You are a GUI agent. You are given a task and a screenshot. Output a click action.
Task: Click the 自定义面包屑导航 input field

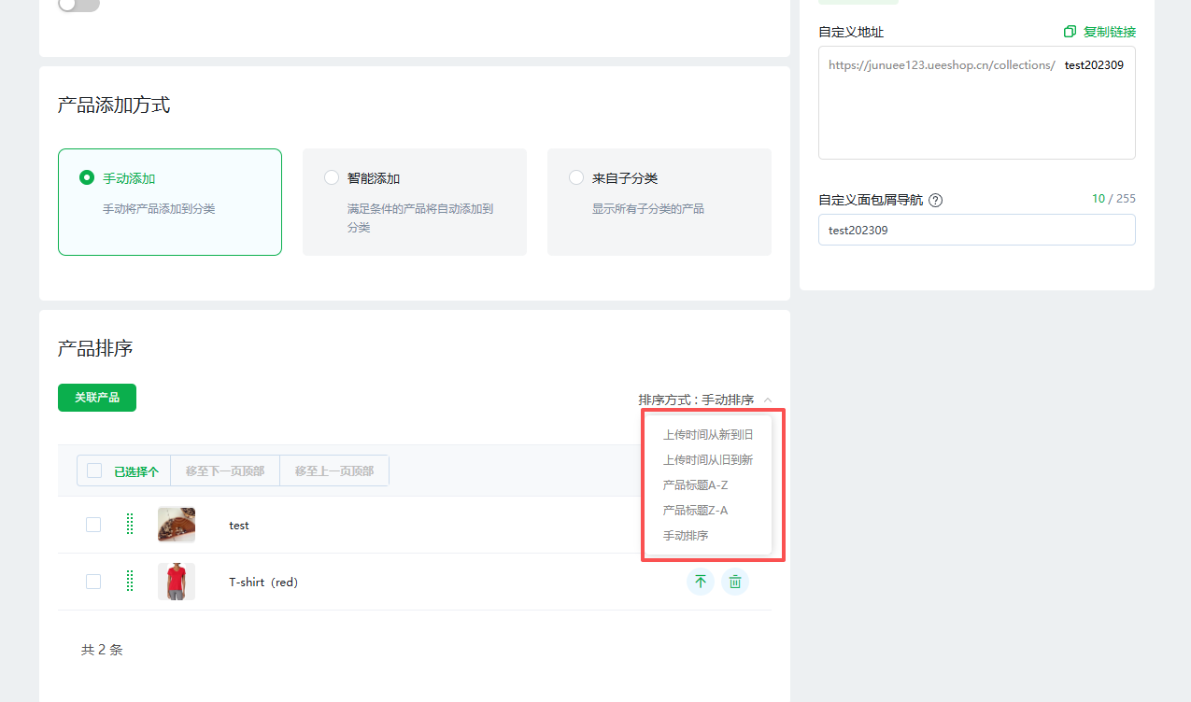976,230
